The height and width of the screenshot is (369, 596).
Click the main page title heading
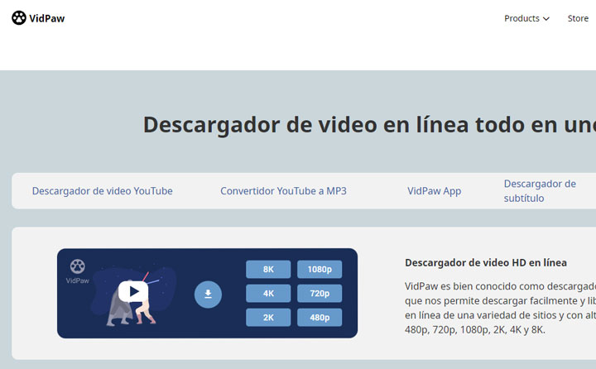369,125
